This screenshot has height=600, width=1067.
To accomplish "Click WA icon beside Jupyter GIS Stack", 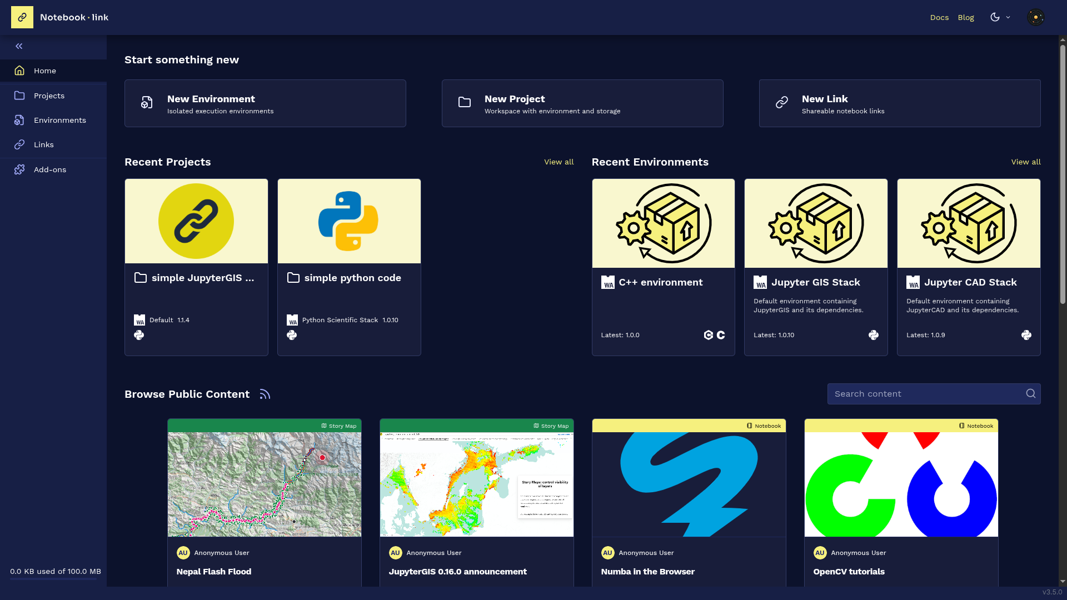I will (760, 282).
